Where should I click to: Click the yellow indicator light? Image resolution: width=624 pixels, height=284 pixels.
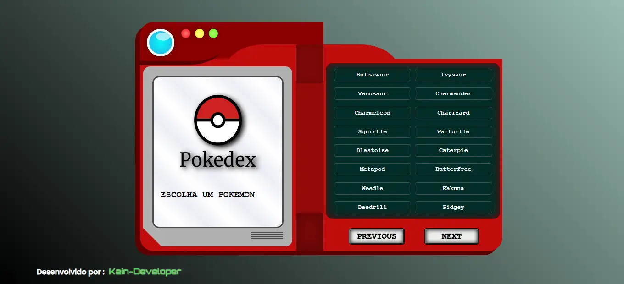click(x=199, y=33)
